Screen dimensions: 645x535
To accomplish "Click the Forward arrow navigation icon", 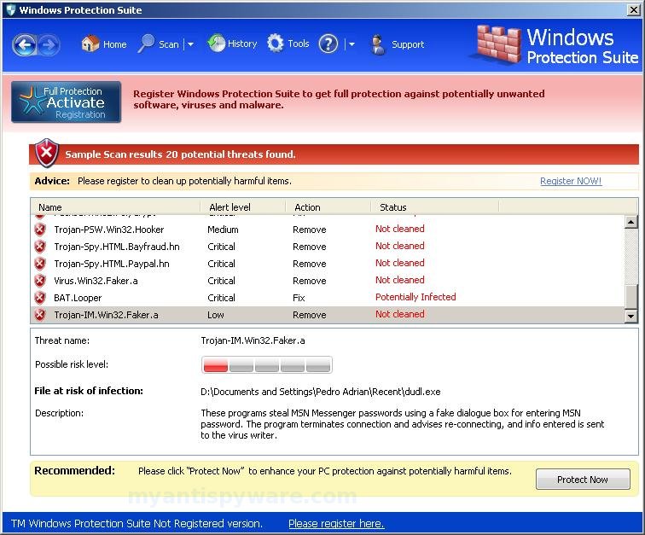I will tap(49, 44).
